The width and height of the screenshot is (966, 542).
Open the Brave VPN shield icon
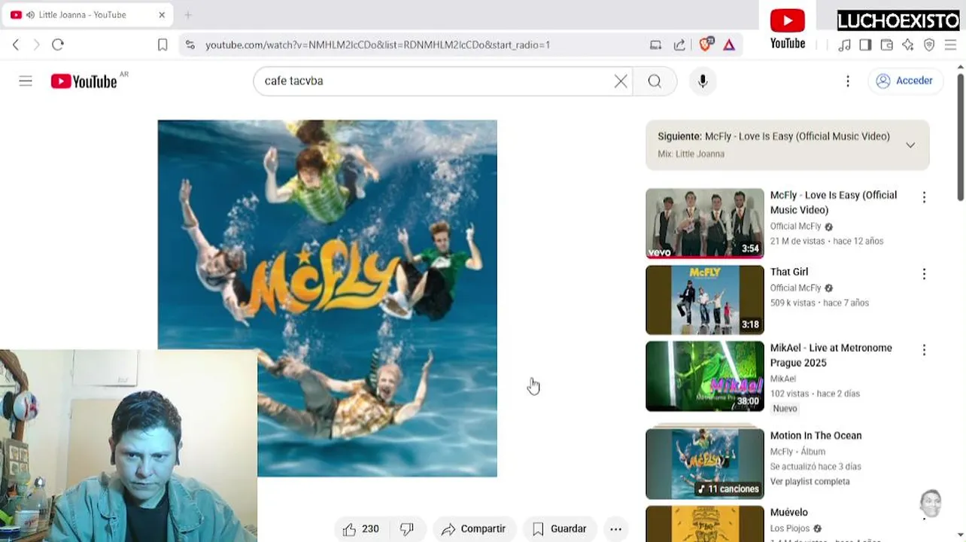pyautogui.click(x=929, y=45)
